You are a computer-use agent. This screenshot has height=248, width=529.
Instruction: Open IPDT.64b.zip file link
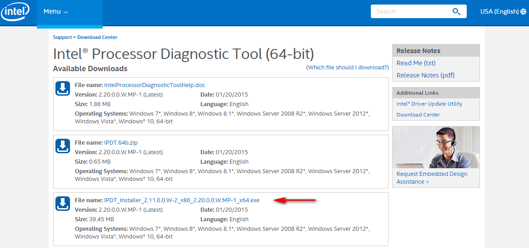[121, 143]
